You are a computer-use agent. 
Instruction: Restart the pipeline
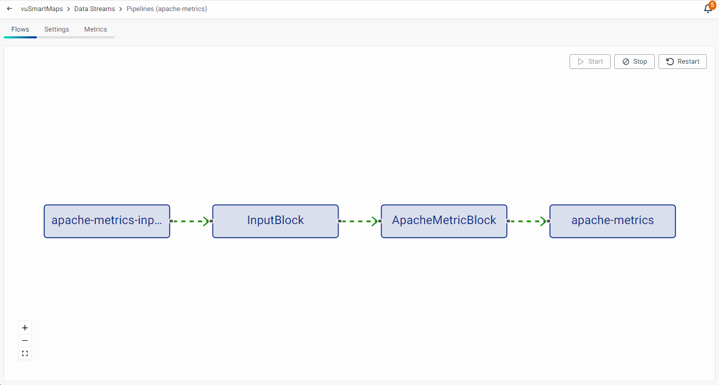[682, 62]
